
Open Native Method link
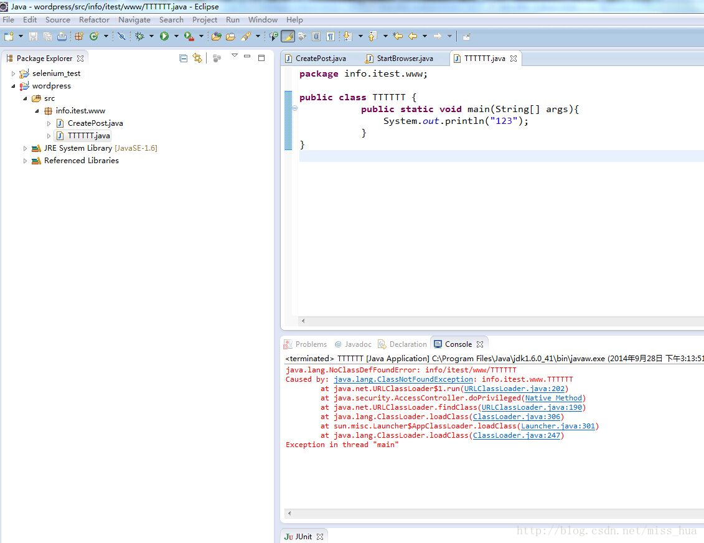pos(553,398)
